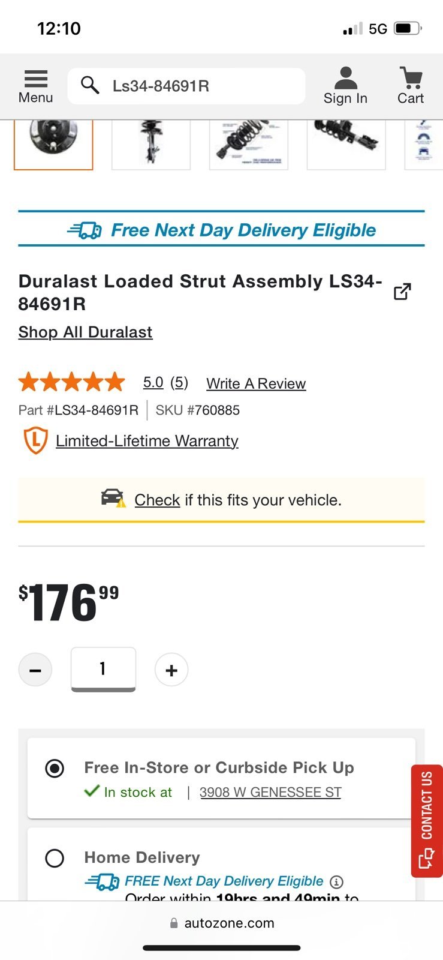The height and width of the screenshot is (960, 443).
Task: Select the Home Delivery radio button
Action: (55, 858)
